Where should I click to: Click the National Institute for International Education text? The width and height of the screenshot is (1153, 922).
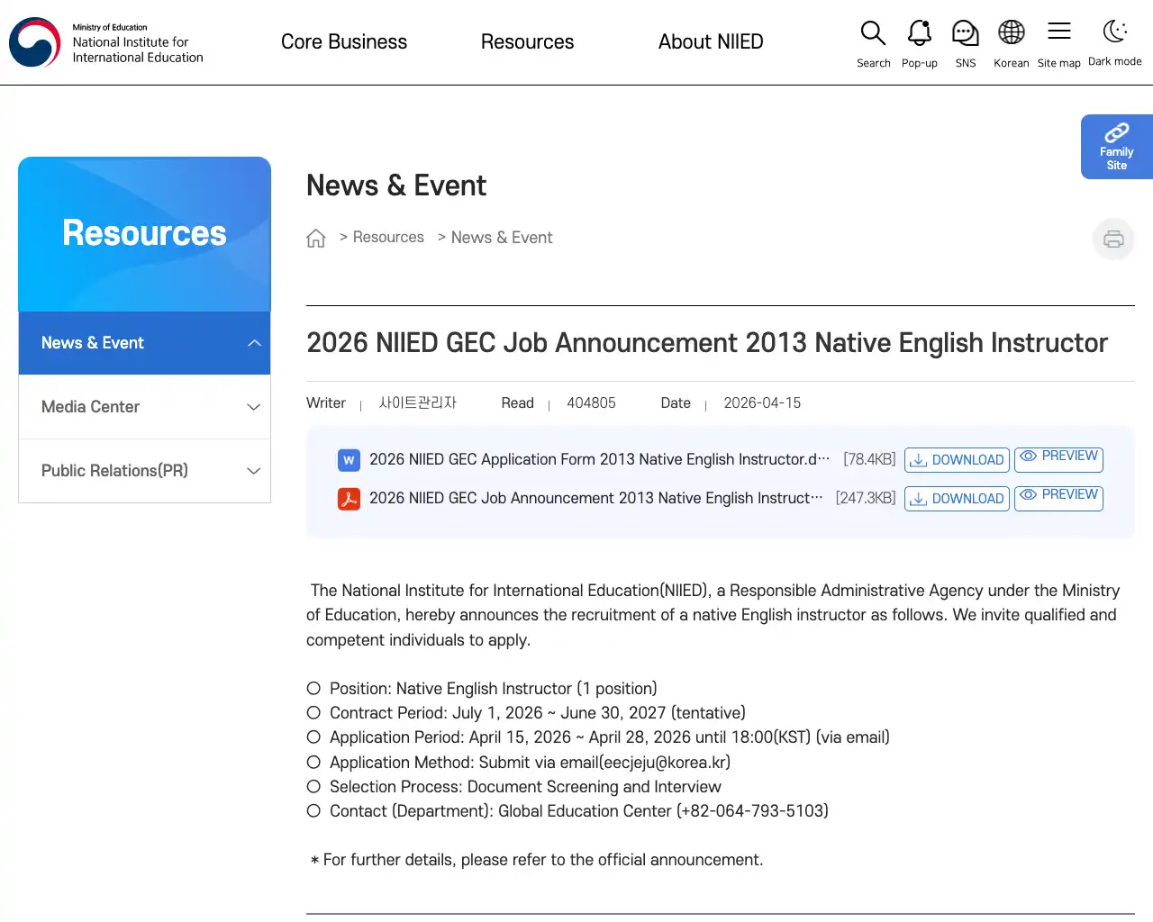coord(138,50)
